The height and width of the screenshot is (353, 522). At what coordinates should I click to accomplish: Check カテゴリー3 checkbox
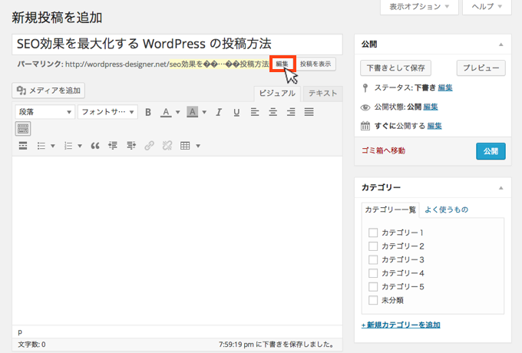(x=373, y=259)
